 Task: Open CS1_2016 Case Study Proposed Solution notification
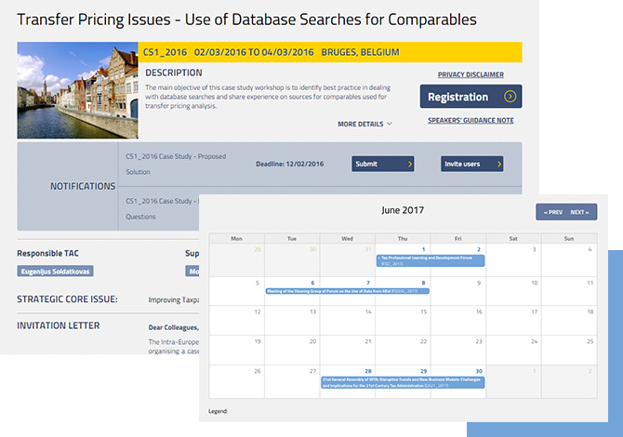(176, 164)
